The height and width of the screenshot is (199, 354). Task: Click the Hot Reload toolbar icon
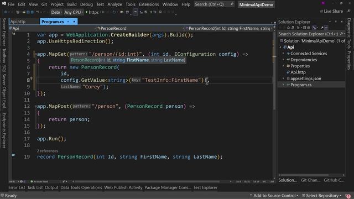[114, 12]
